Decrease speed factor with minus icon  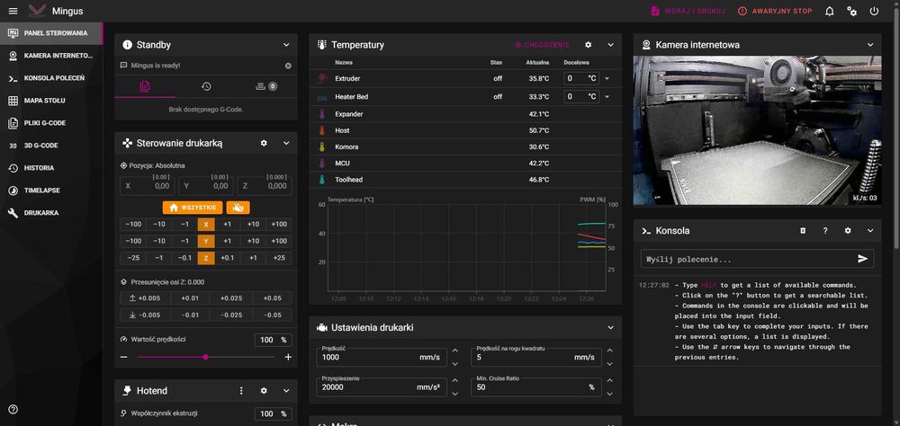tap(124, 357)
